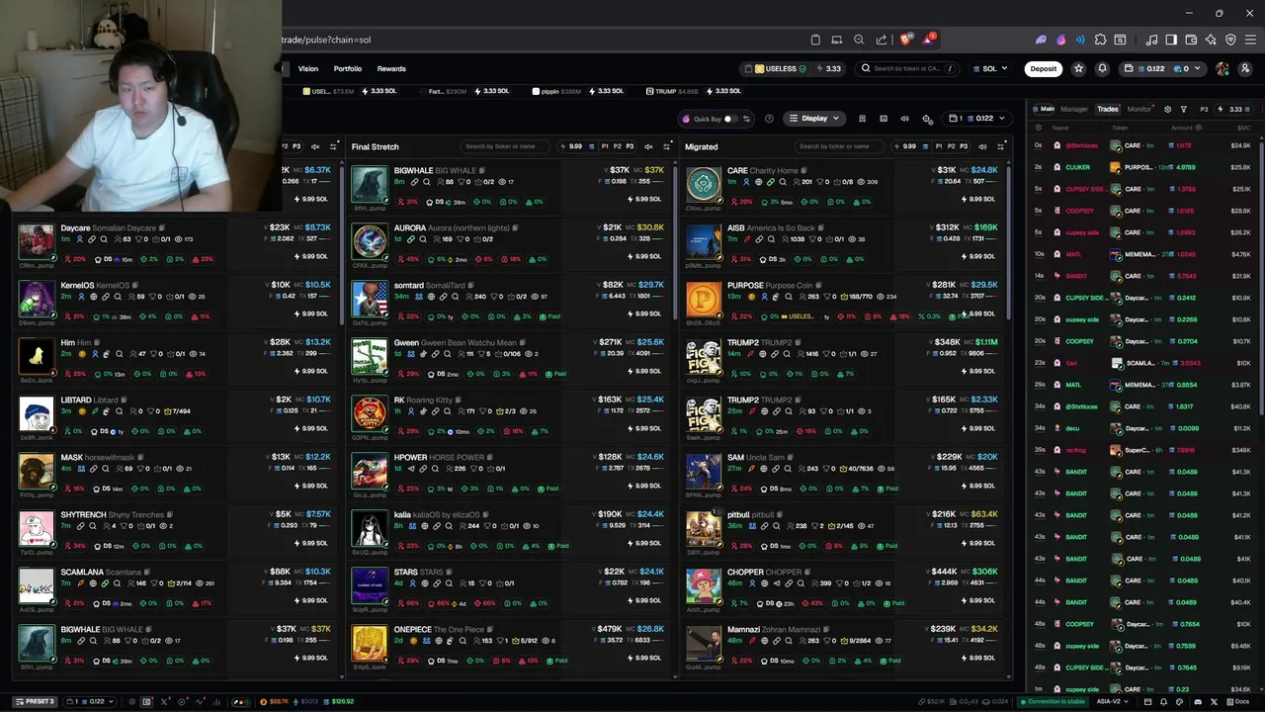Open Docs link in bottom bar
Viewport: 1265px width, 712px height.
coord(1238,702)
